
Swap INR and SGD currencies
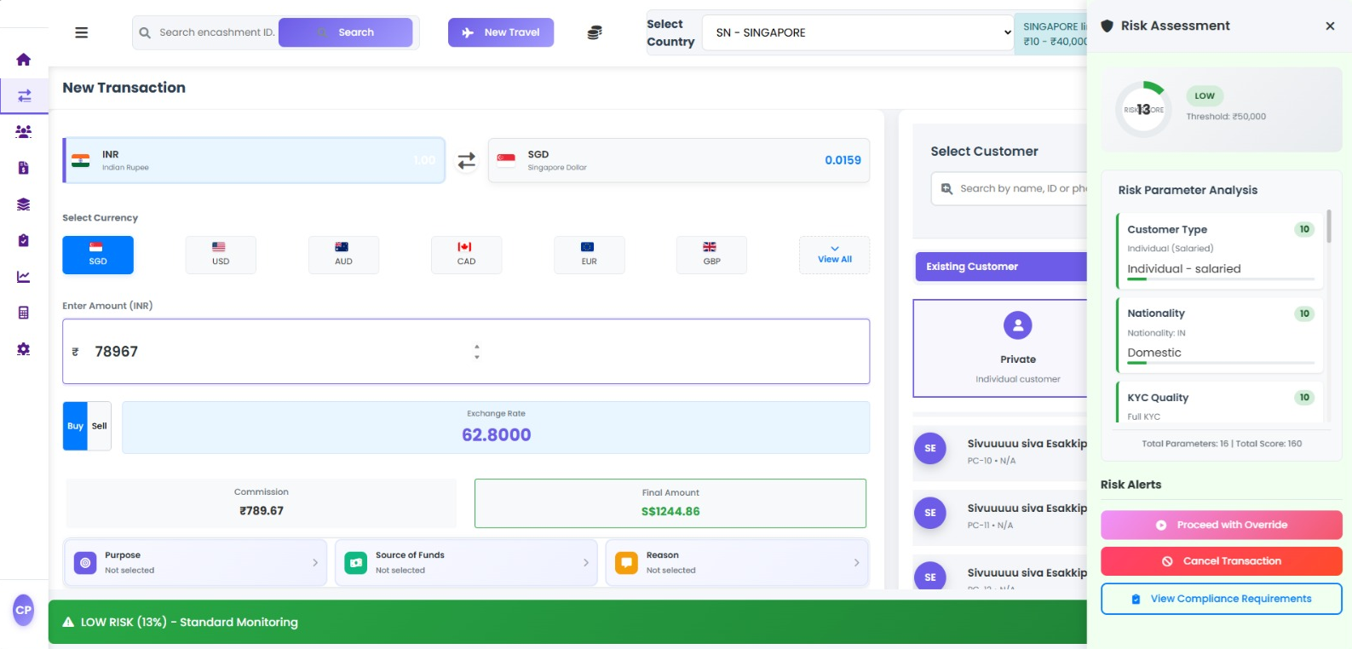click(467, 160)
